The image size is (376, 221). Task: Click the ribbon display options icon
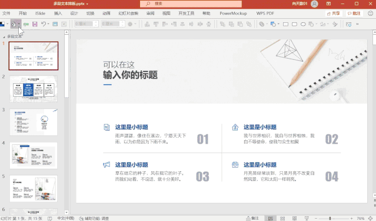coord(328,4)
